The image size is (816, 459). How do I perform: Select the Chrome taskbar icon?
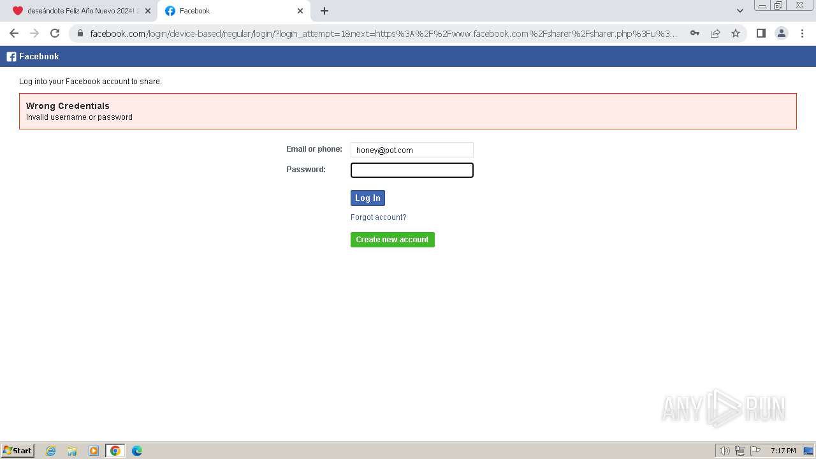click(115, 451)
